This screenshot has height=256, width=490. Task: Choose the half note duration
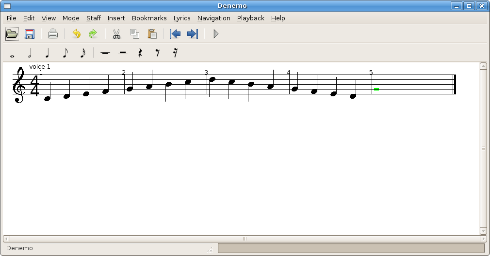point(30,53)
